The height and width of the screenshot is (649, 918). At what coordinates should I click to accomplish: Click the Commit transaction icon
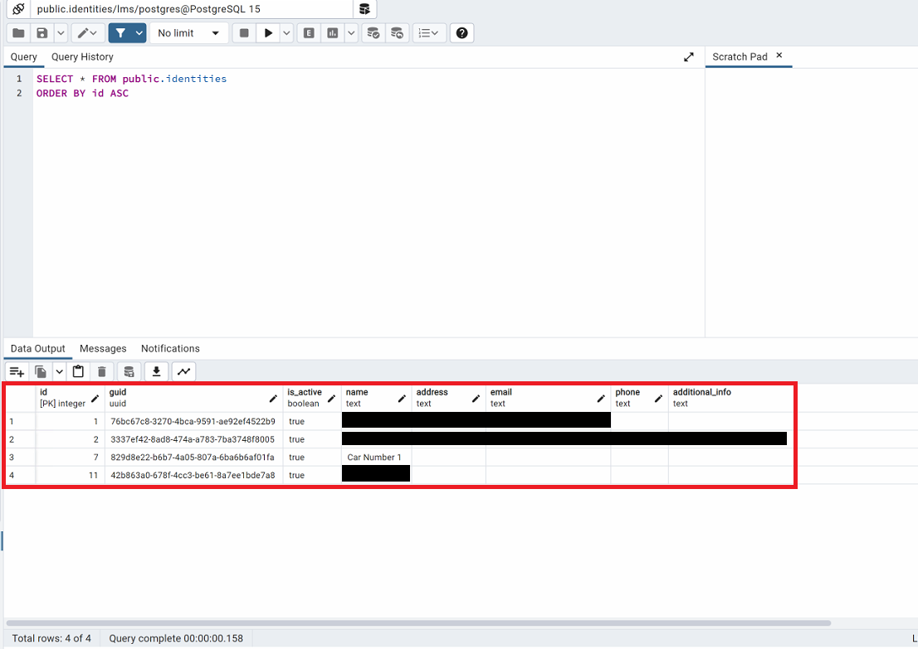coord(374,33)
